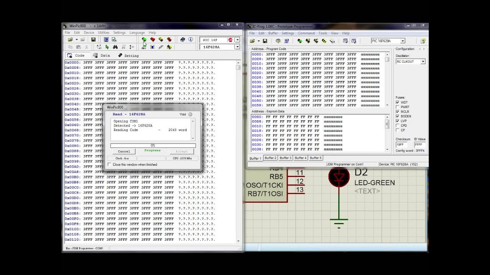Screen dimensions: 490x275
Task: Expand the WinPic800 open file arrow dropdown
Action: tap(77, 40)
